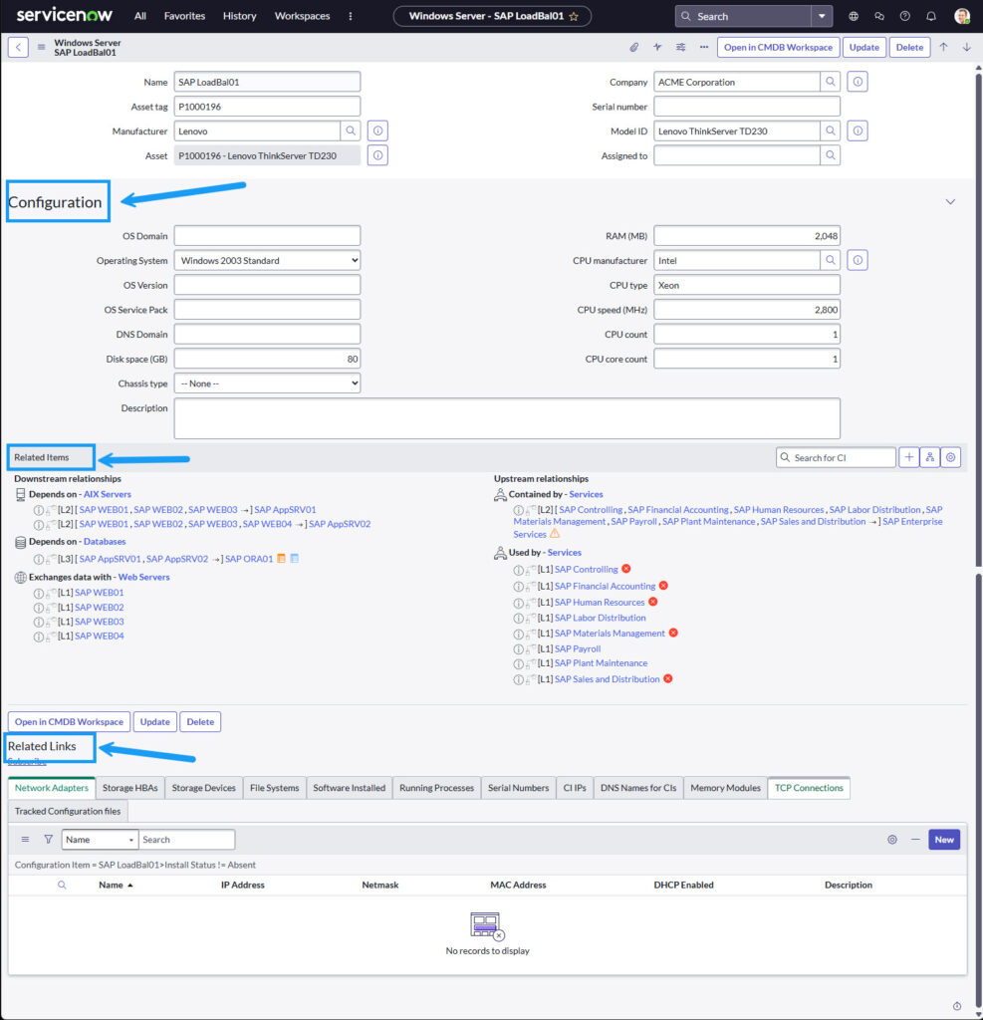Click the filter funnel icon in list
983x1020 pixels.
tap(48, 840)
